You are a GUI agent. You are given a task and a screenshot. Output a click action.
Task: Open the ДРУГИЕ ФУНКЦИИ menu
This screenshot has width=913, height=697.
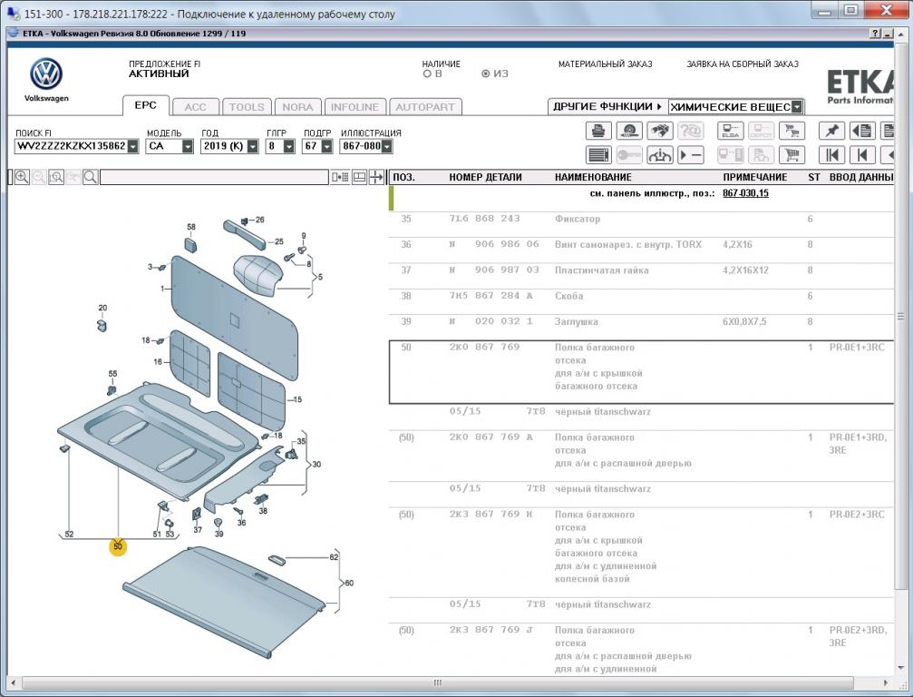[607, 107]
